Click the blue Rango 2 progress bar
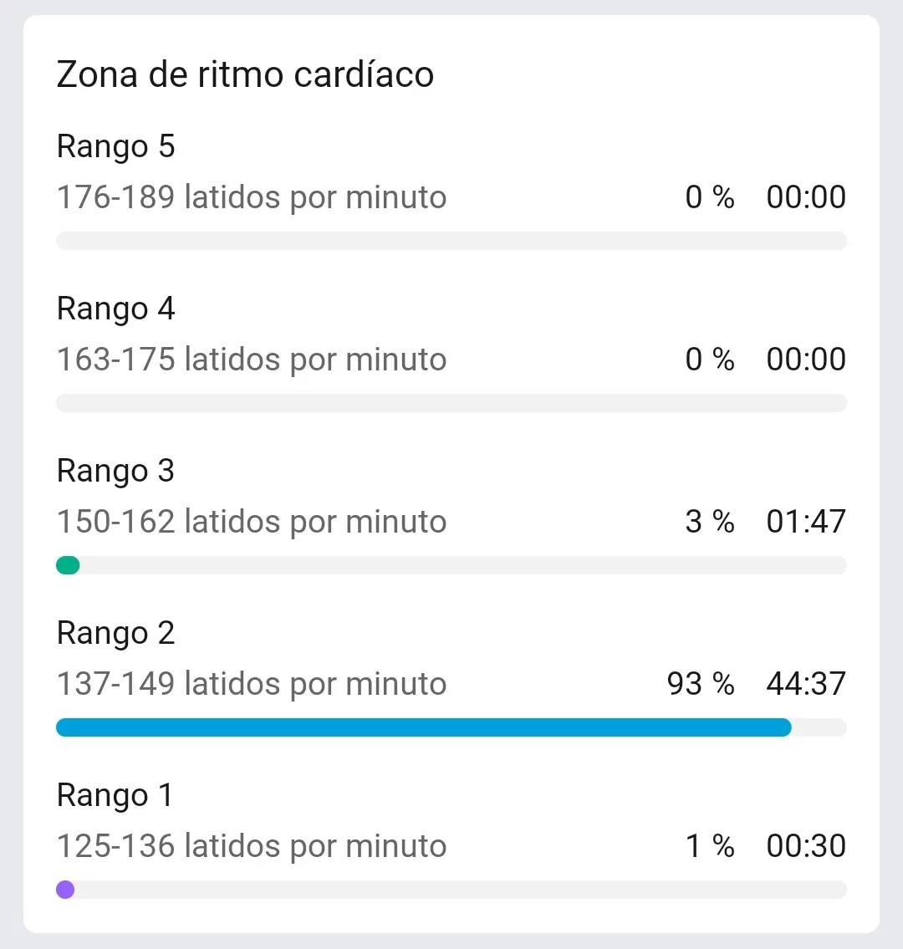Viewport: 903px width, 949px height. (424, 727)
